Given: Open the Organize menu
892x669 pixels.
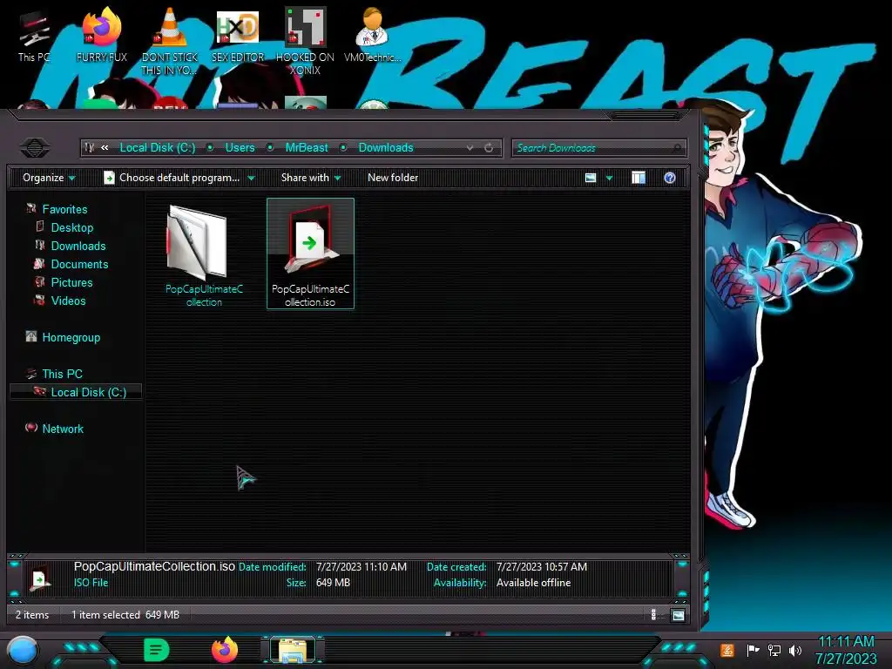Looking at the screenshot, I should tap(49, 178).
